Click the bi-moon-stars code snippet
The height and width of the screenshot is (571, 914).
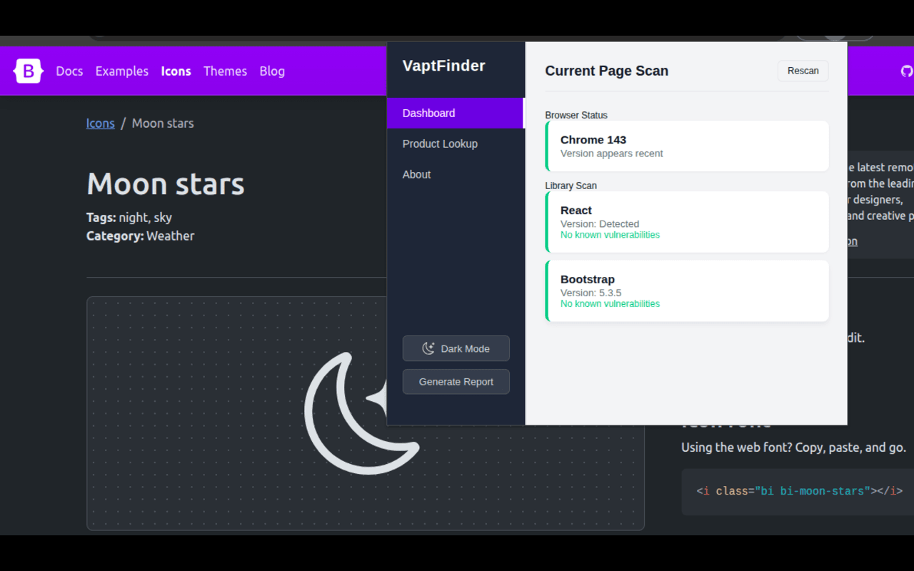[x=799, y=491]
